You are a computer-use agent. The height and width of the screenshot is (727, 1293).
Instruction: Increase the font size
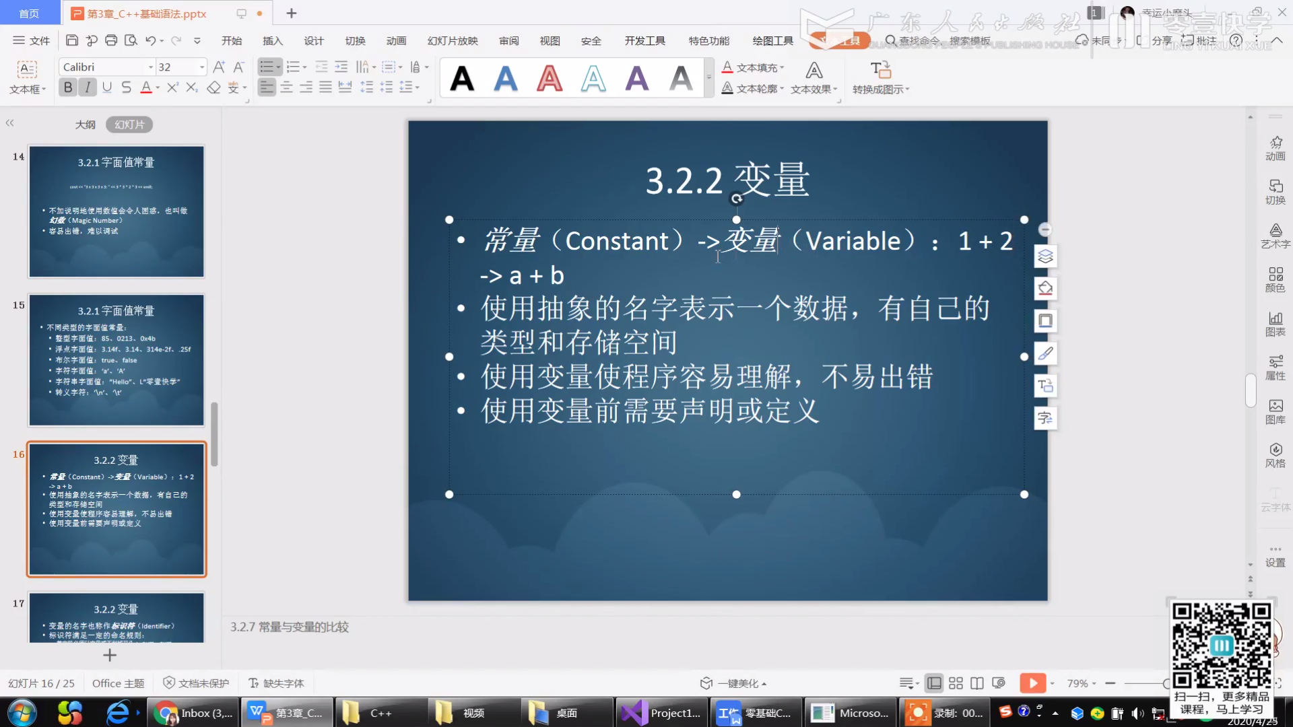click(x=219, y=67)
